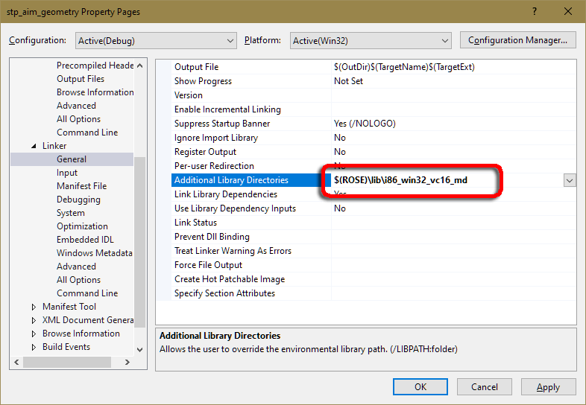The height and width of the screenshot is (405, 586).
Task: Close the Property Pages dialog
Action: [568, 12]
